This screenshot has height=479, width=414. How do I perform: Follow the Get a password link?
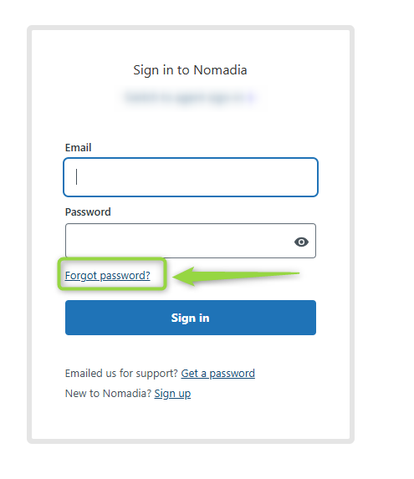click(217, 374)
